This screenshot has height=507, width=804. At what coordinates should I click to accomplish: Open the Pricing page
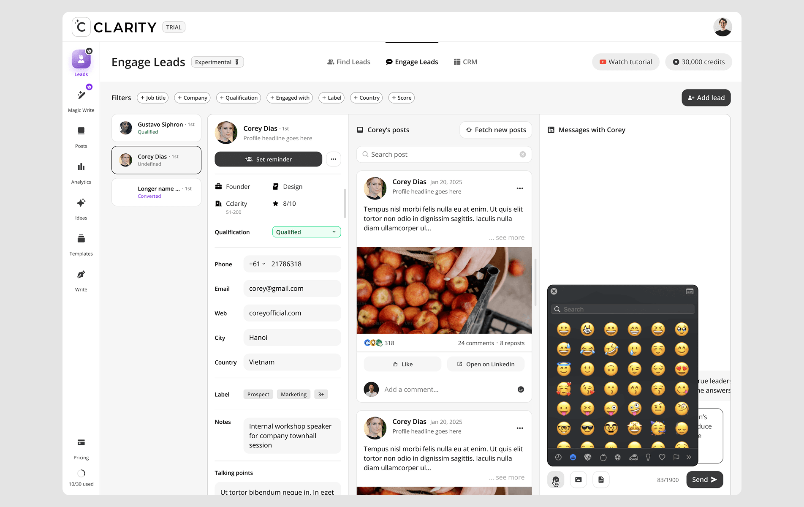(x=81, y=449)
